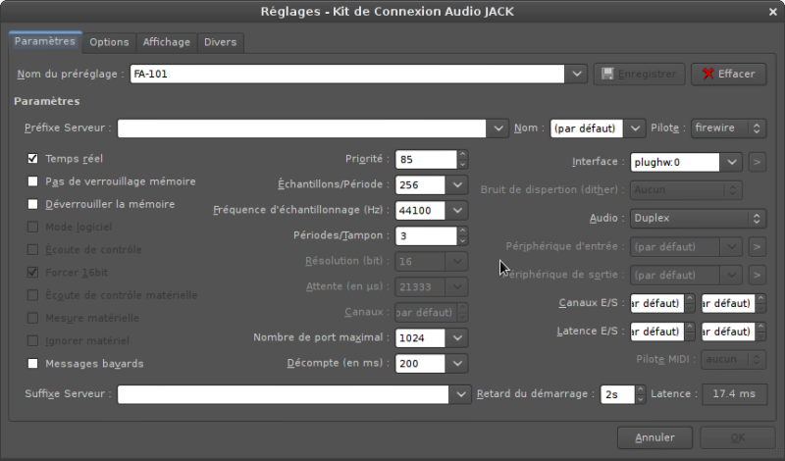The height and width of the screenshot is (461, 785).
Task: Click the Décompte value 200
Action: pyautogui.click(x=420, y=363)
